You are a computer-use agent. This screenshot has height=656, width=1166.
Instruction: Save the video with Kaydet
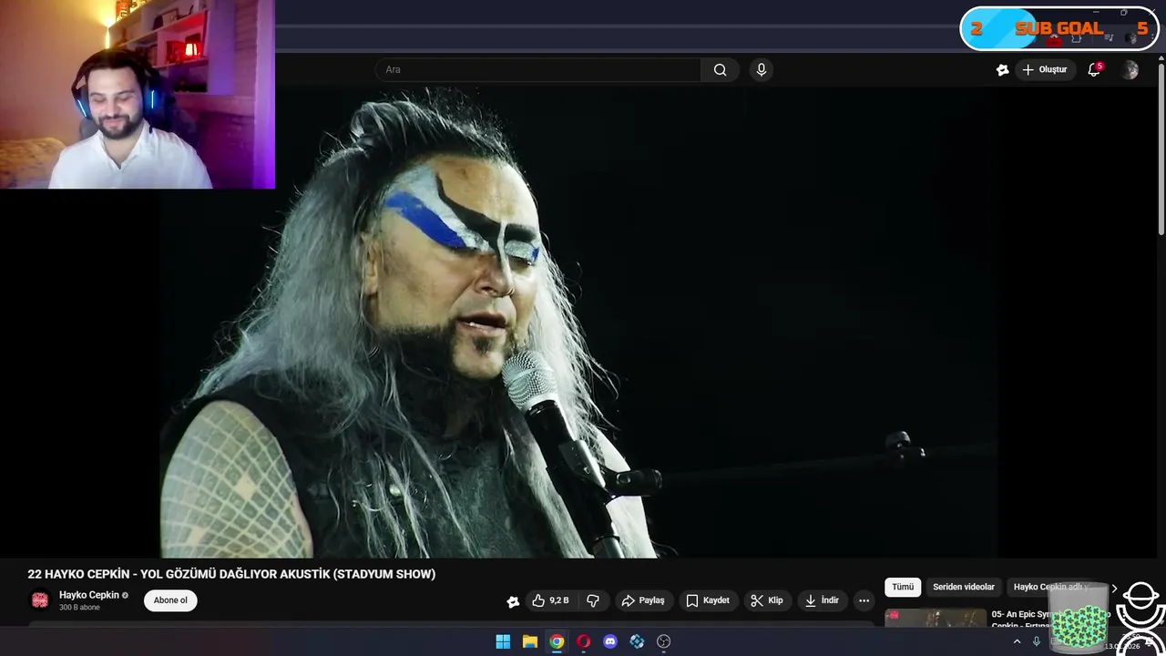[708, 600]
